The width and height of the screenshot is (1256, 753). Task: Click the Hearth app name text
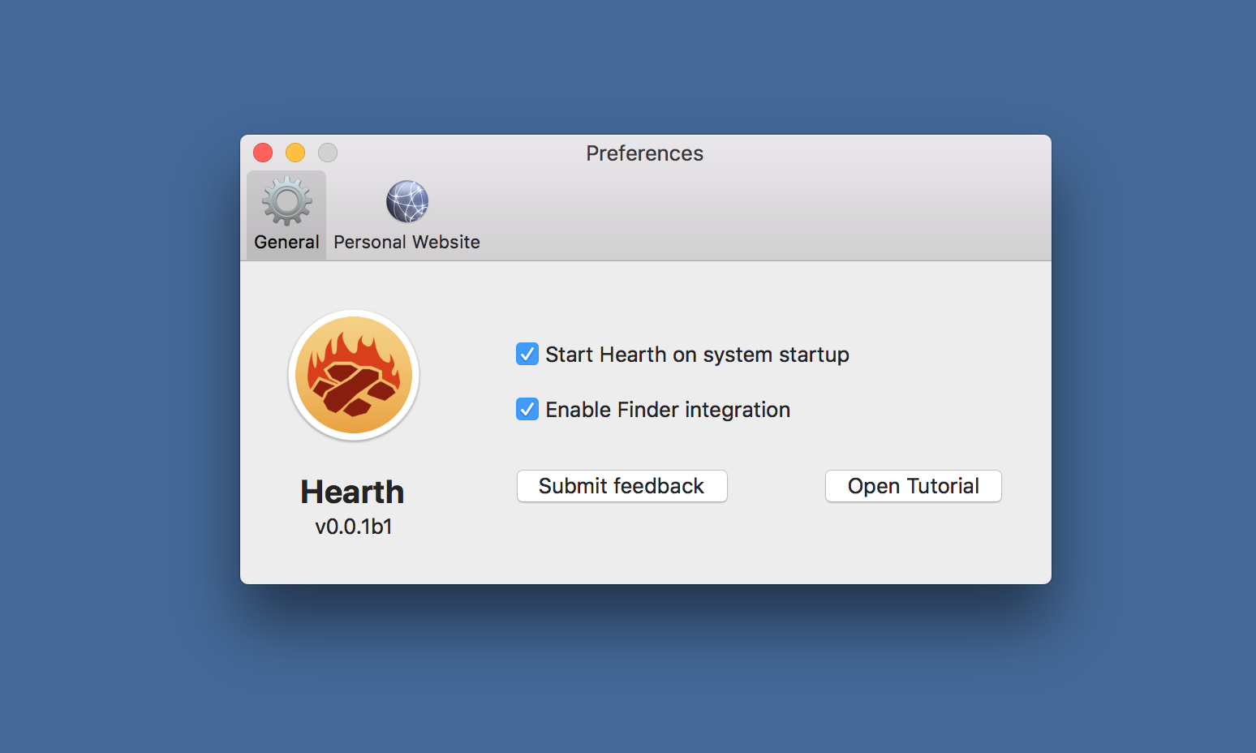pos(352,492)
